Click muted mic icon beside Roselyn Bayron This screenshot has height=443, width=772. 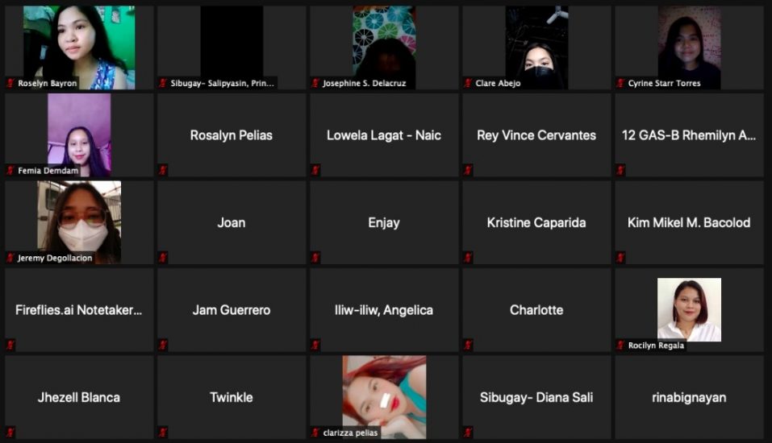pyautogui.click(x=10, y=83)
